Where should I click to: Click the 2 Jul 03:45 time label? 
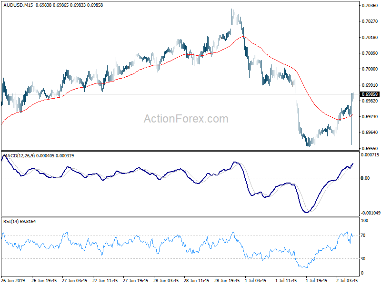[x=347, y=281]
